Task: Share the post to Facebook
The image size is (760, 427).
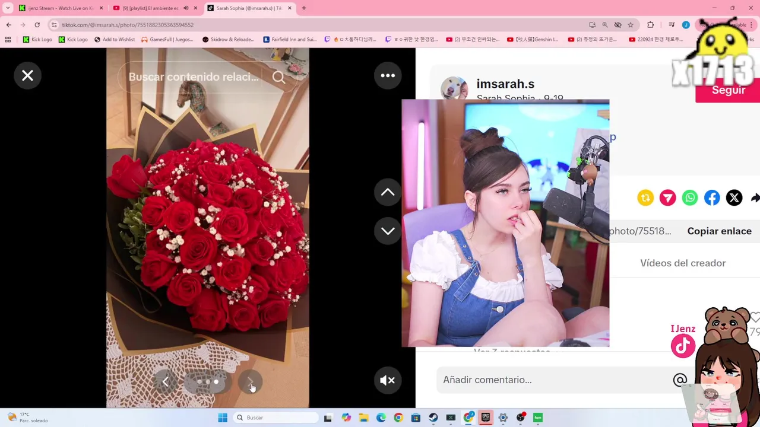Action: tap(712, 197)
